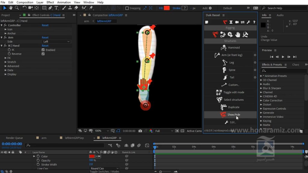Click the Show/hide structures button
This screenshot has height=173, width=308.
[230, 114]
